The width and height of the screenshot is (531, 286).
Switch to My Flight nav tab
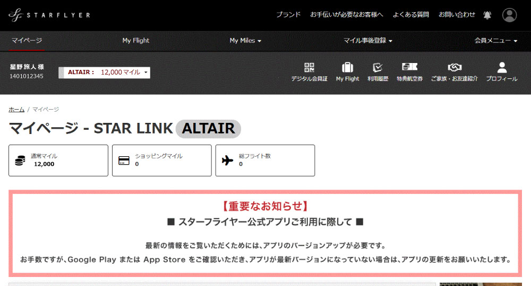136,40
